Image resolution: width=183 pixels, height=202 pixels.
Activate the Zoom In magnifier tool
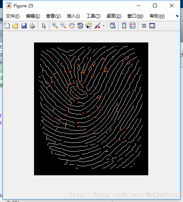pos(55,26)
